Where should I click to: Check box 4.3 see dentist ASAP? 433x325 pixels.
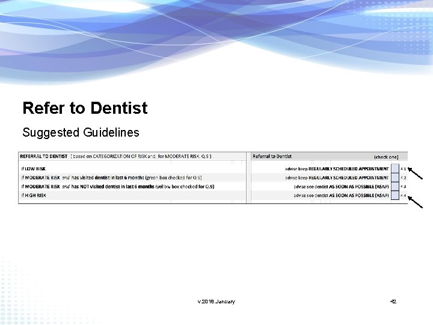[x=395, y=186]
